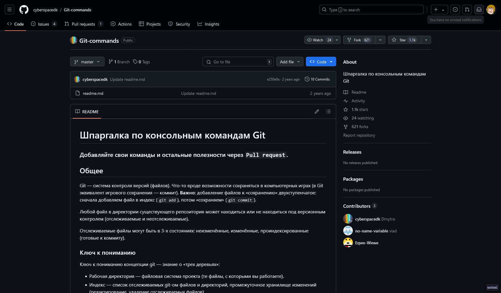Click the Eqwe-Wewe contributor name
Screen dimensions: 501x293
coord(367,243)
